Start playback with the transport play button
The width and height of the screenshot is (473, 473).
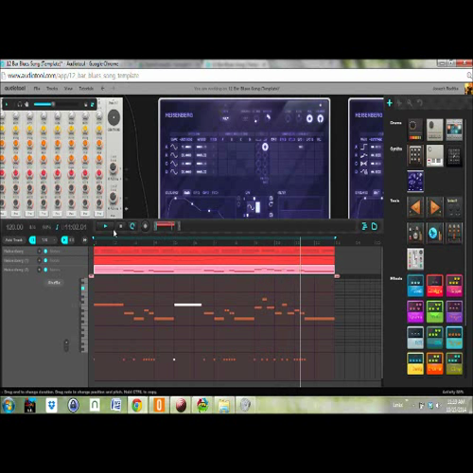[x=105, y=226]
